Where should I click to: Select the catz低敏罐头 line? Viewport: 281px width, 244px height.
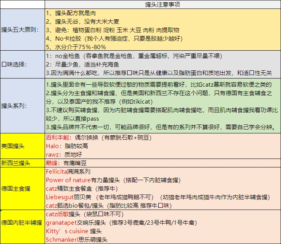click(x=85, y=214)
